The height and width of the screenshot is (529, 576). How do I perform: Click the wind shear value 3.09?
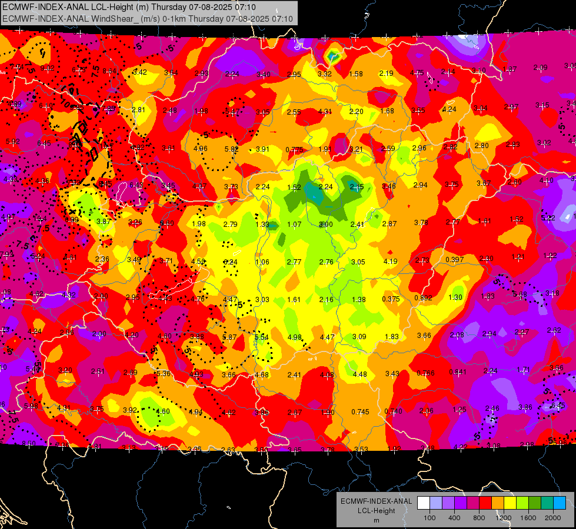point(359,336)
